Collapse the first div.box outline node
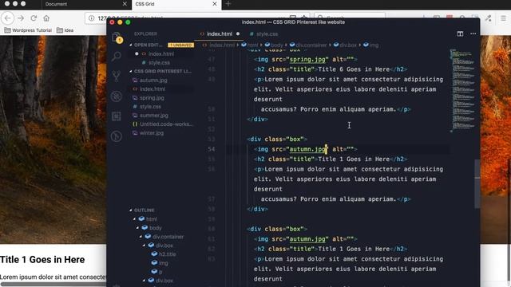The height and width of the screenshot is (287, 511). pyautogui.click(x=144, y=246)
